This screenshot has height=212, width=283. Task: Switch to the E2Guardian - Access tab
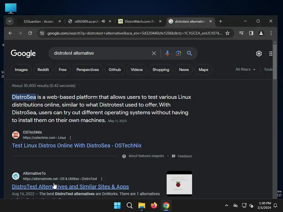[x=39, y=22]
